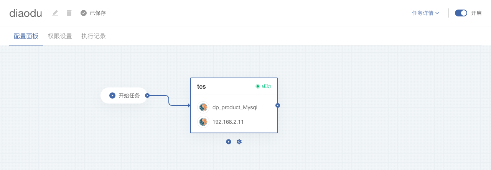Click the 开始任务 start node

point(129,96)
